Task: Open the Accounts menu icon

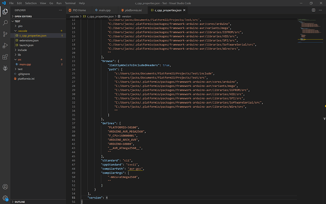Action: [x=5, y=186]
